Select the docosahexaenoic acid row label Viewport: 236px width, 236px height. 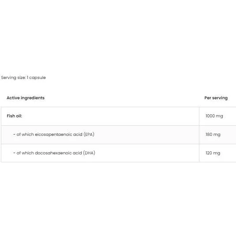(54, 153)
